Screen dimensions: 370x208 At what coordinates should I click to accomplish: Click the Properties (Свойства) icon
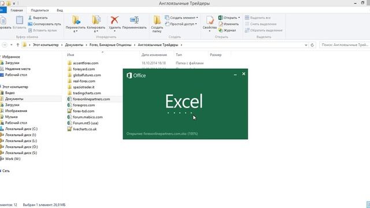pos(209,20)
